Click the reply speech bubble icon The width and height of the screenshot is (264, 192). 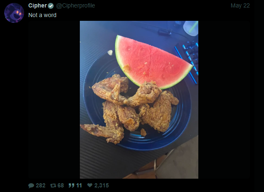[31, 186]
